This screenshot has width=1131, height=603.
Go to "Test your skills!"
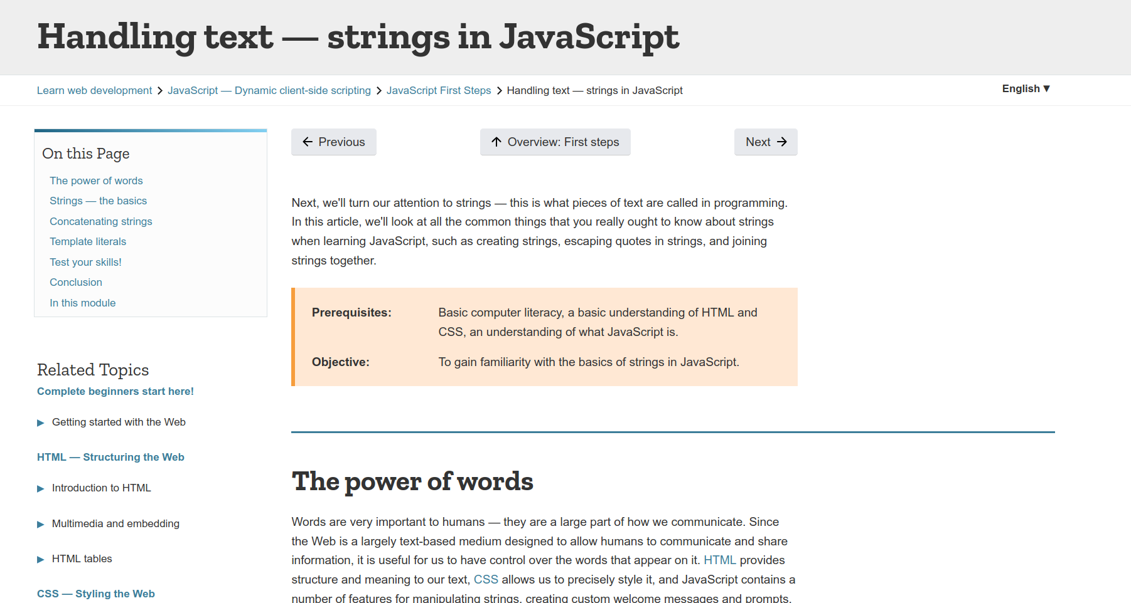click(85, 262)
